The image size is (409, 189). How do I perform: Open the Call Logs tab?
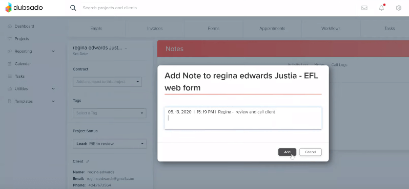[339, 64]
